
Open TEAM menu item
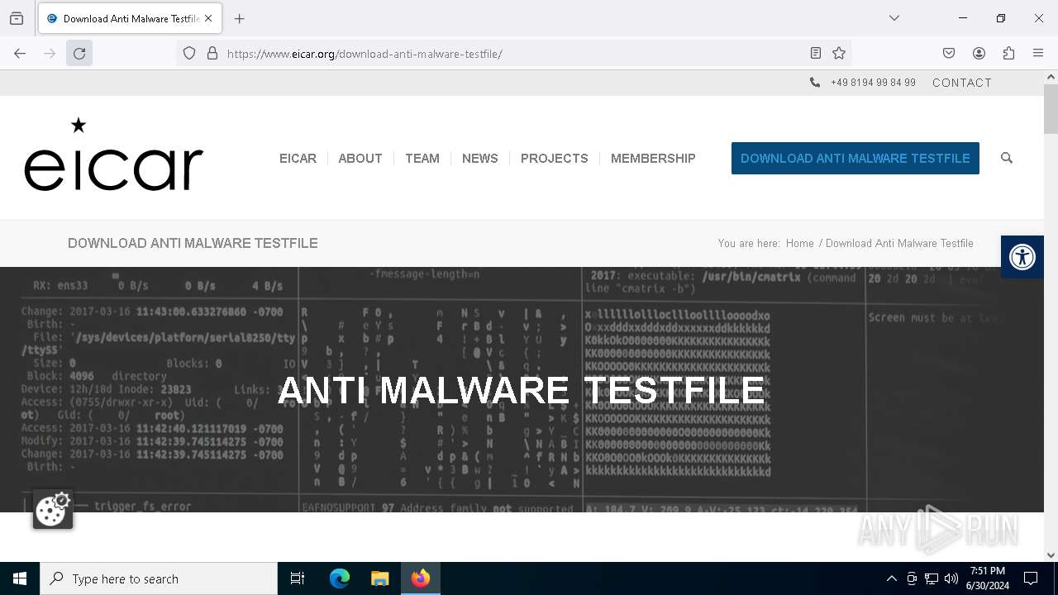[x=422, y=159]
